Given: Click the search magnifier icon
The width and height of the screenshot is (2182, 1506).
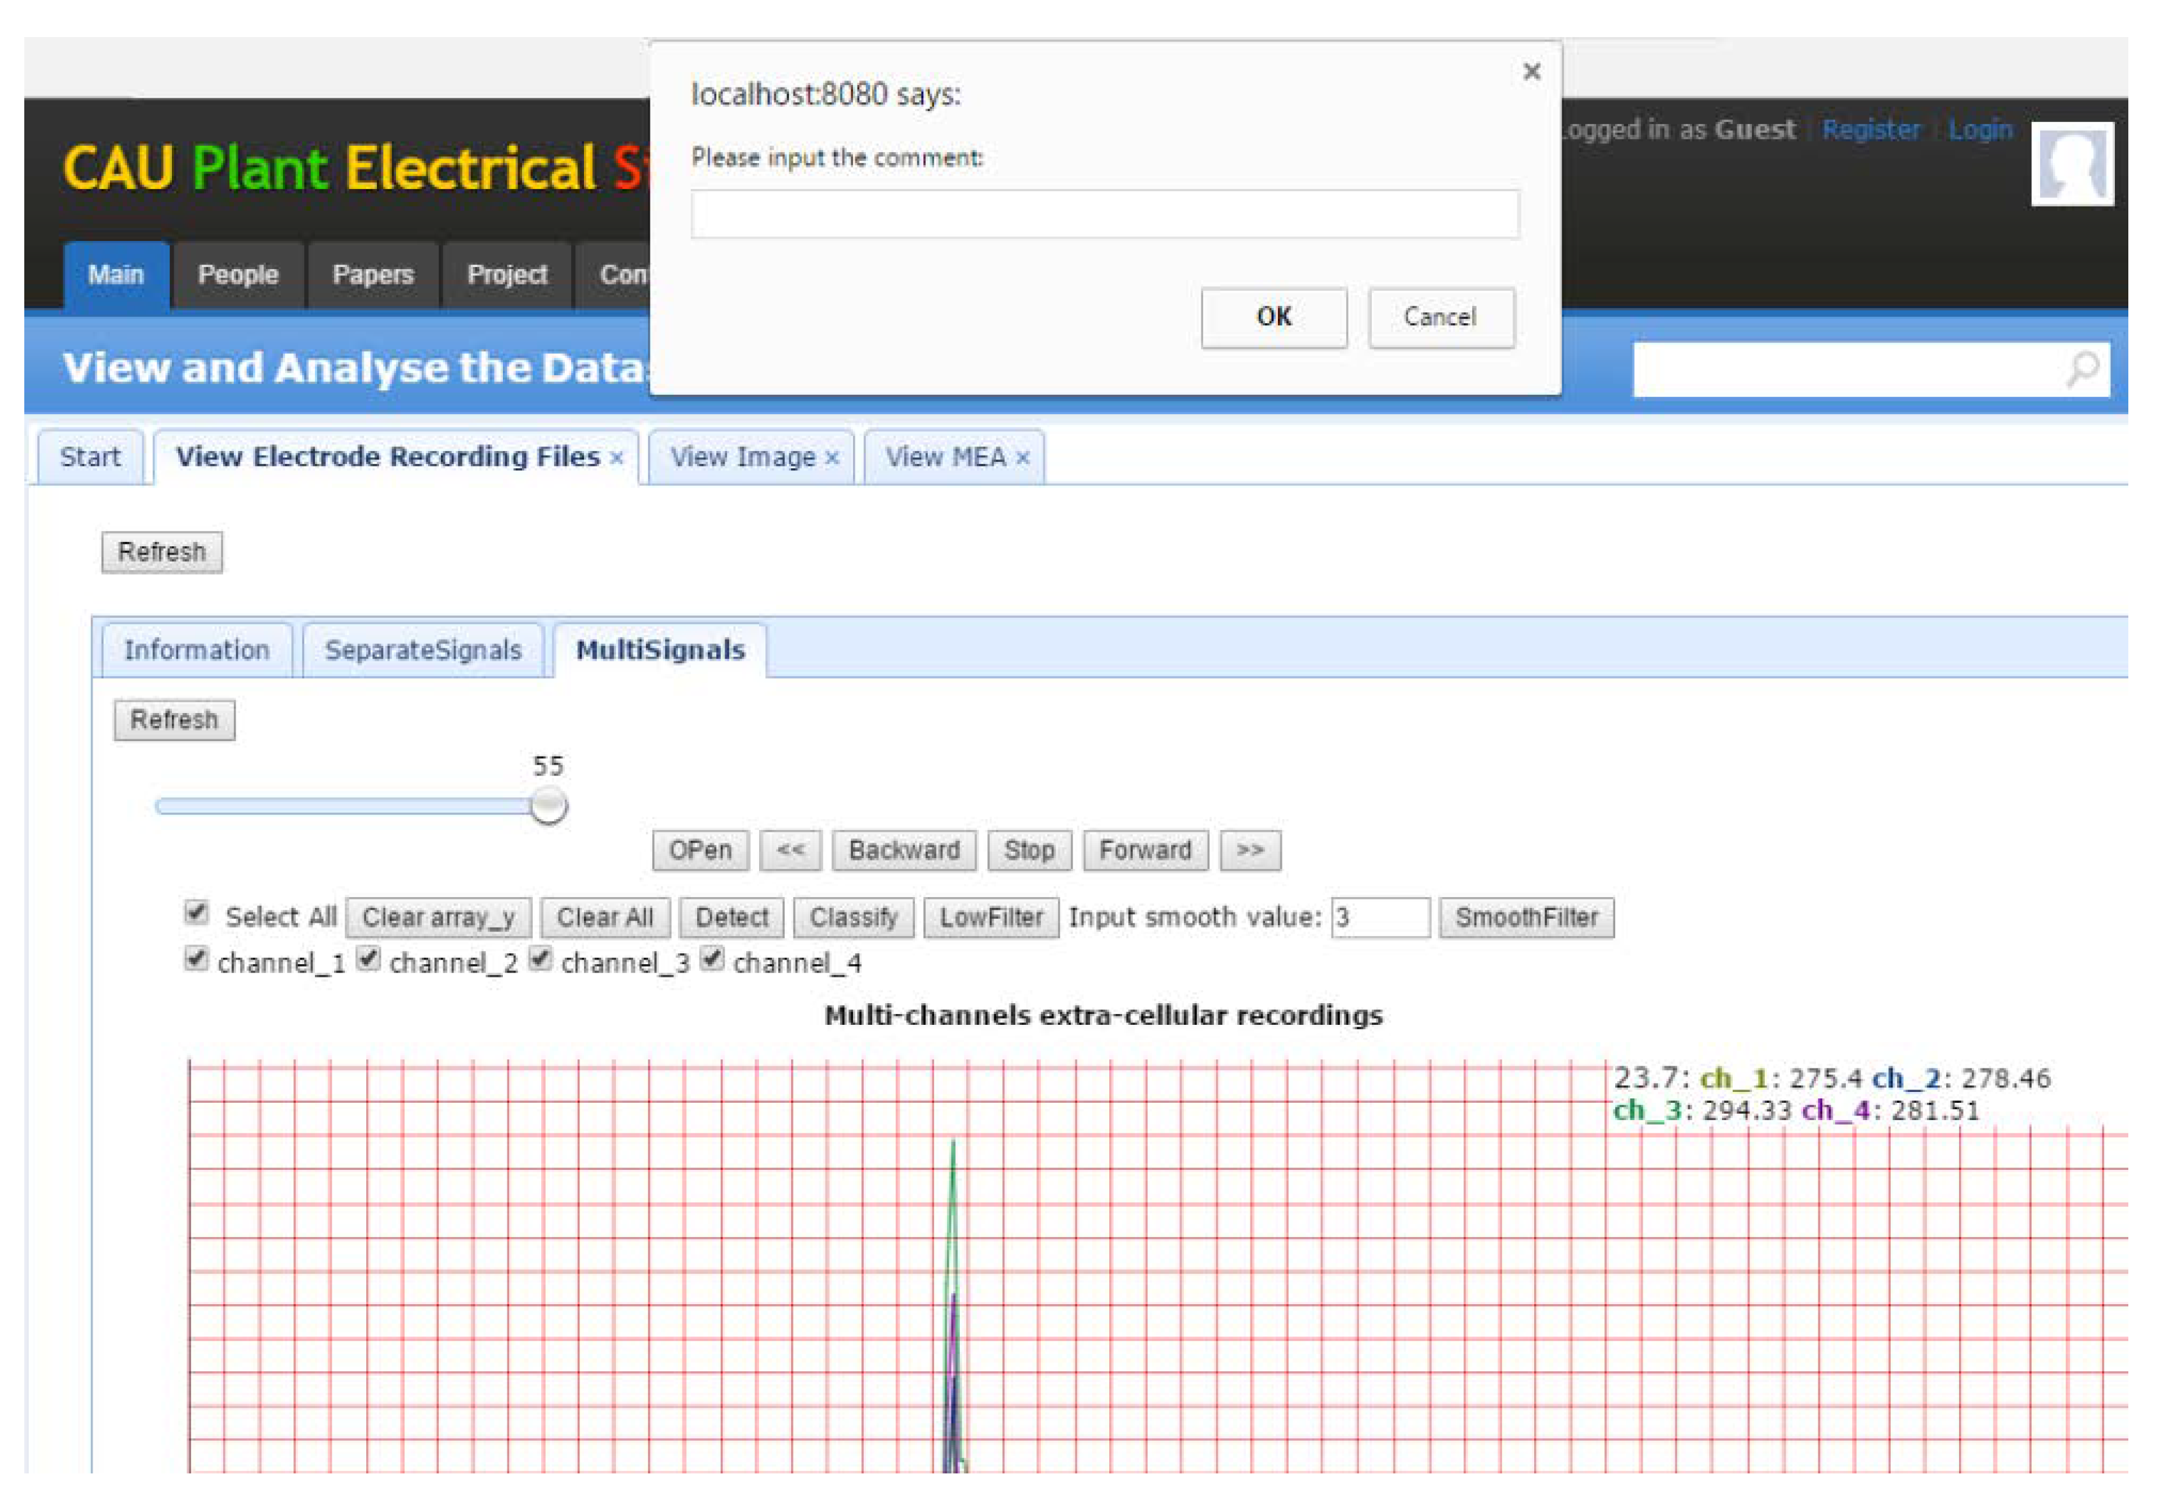Looking at the screenshot, I should (2082, 369).
